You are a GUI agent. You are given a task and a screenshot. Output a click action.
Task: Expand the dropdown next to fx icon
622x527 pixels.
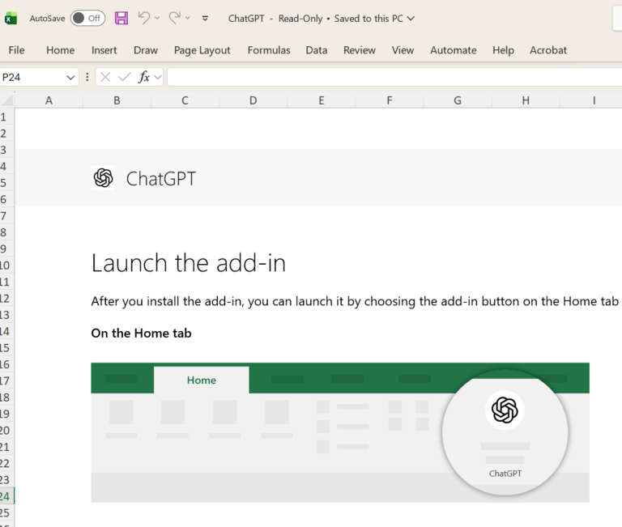[x=158, y=78]
